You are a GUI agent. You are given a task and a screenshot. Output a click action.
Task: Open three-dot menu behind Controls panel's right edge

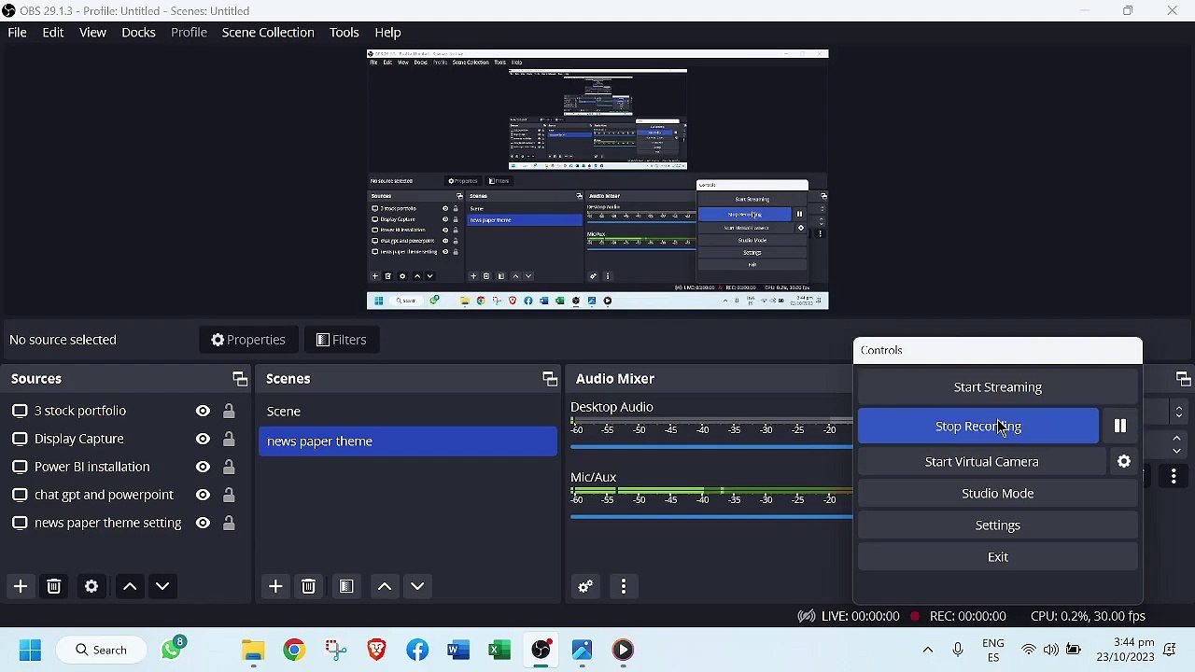(x=1174, y=477)
